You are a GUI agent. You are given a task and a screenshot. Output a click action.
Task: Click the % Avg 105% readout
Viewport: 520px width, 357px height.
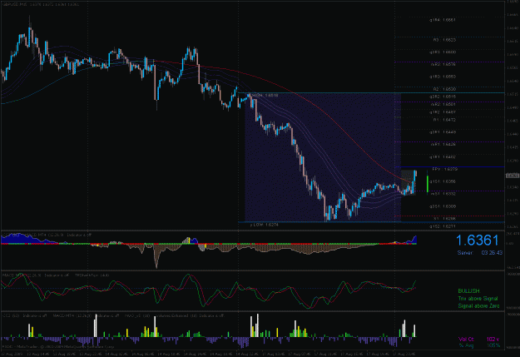(479, 345)
